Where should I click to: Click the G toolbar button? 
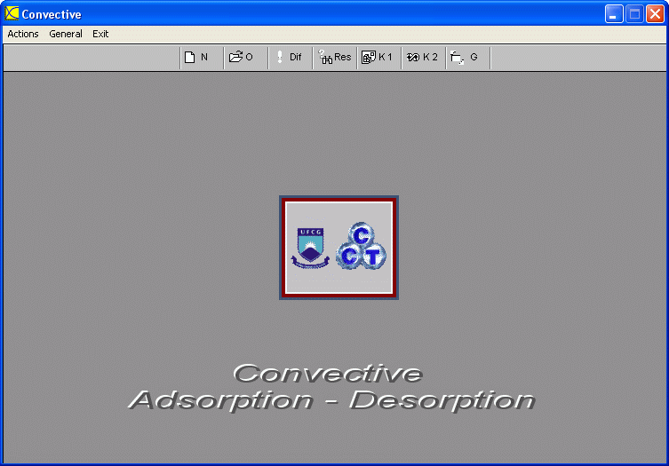[x=468, y=57]
